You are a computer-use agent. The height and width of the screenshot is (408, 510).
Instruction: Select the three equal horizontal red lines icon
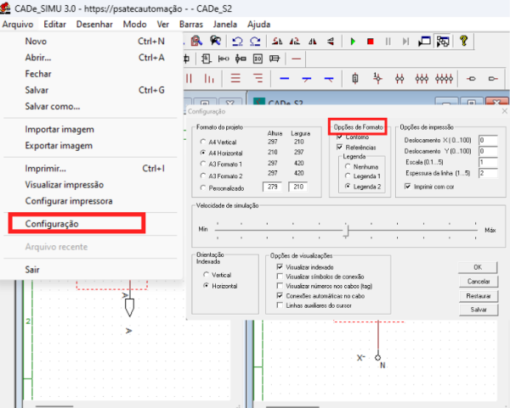coord(235,79)
